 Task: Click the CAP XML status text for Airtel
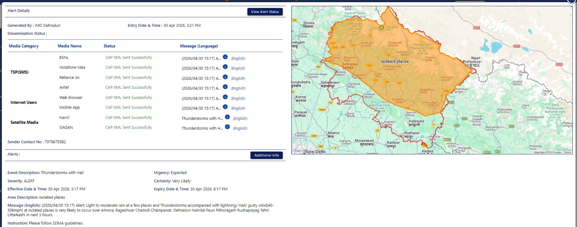tap(129, 87)
